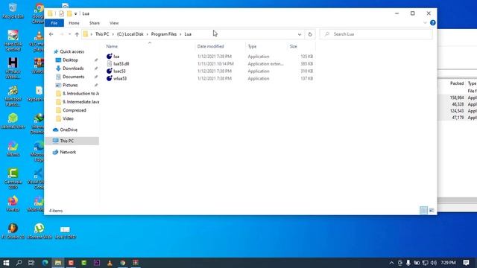The image size is (477, 268).
Task: Open the Video folder in the sidebar
Action: tap(68, 118)
